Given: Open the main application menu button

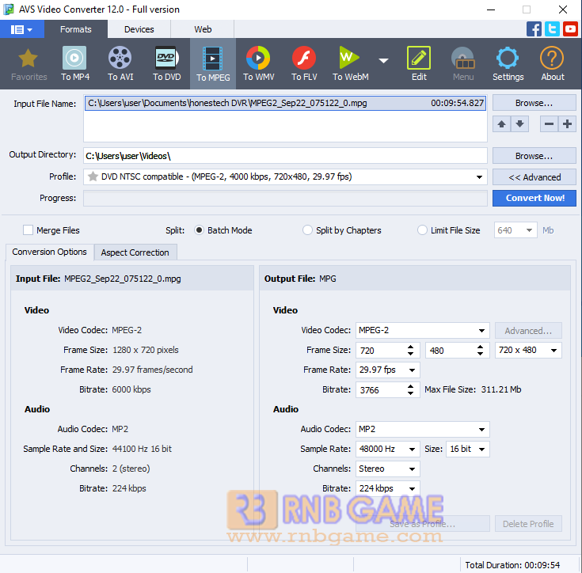Looking at the screenshot, I should [22, 29].
